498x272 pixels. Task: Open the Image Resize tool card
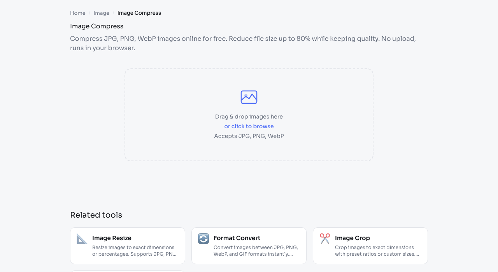pos(128,246)
